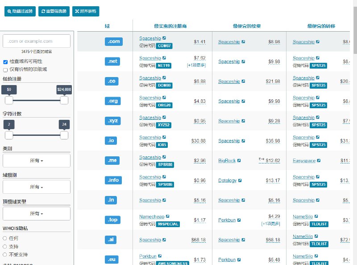Open Dotology external link in the .info row

click(x=241, y=180)
